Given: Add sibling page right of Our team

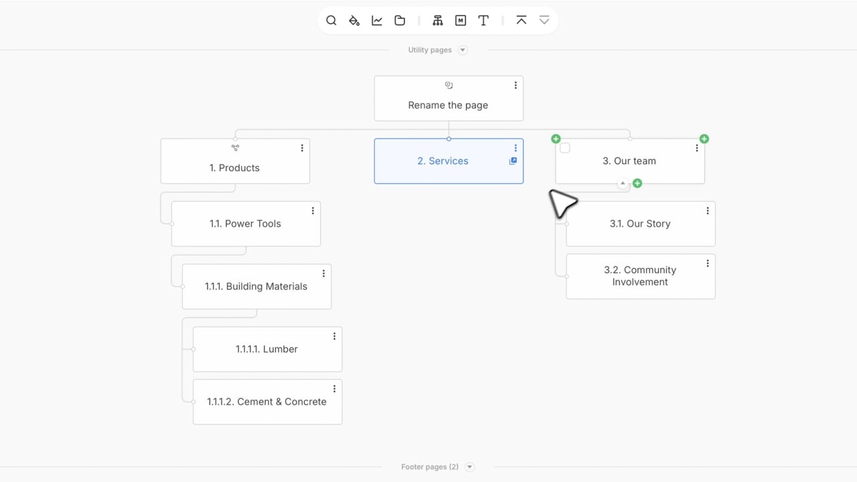Looking at the screenshot, I should click(704, 139).
